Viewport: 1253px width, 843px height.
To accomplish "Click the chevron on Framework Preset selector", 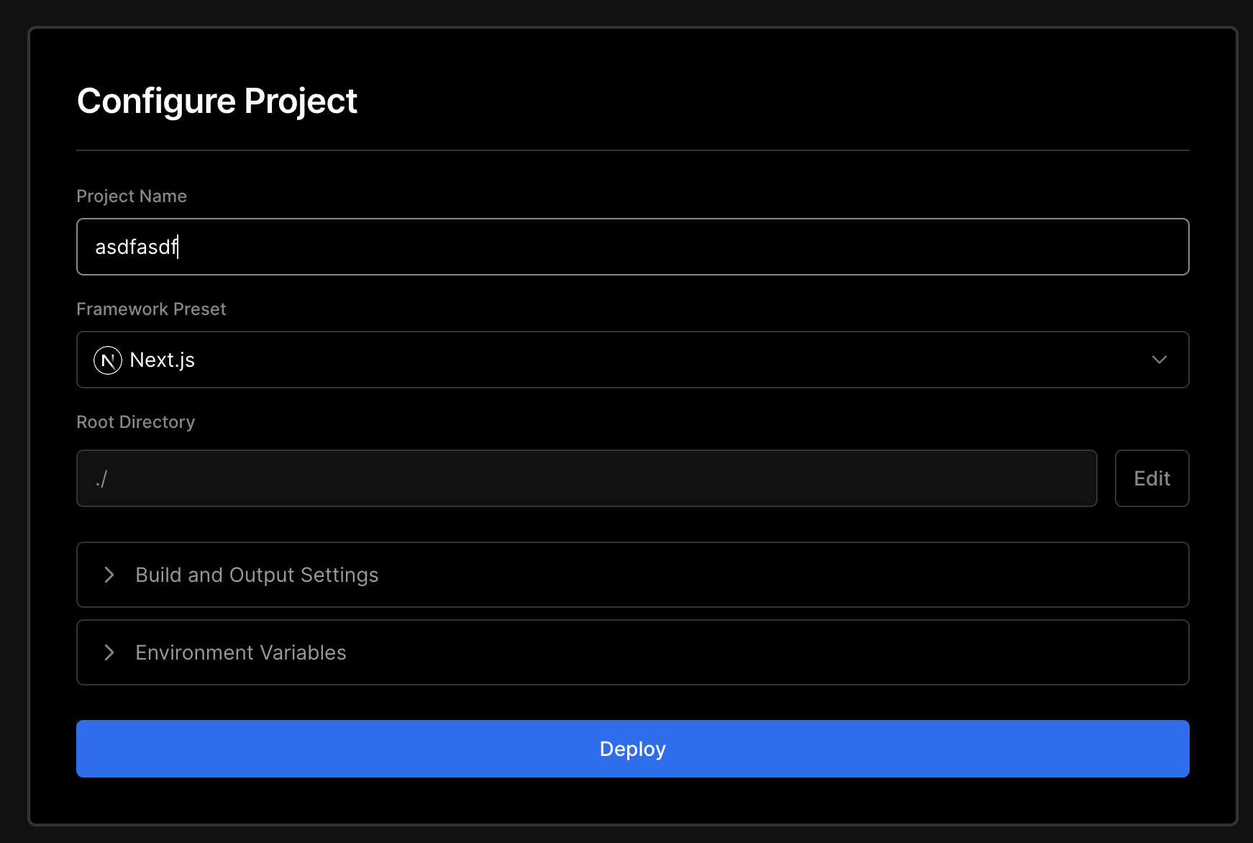I will click(x=1159, y=360).
